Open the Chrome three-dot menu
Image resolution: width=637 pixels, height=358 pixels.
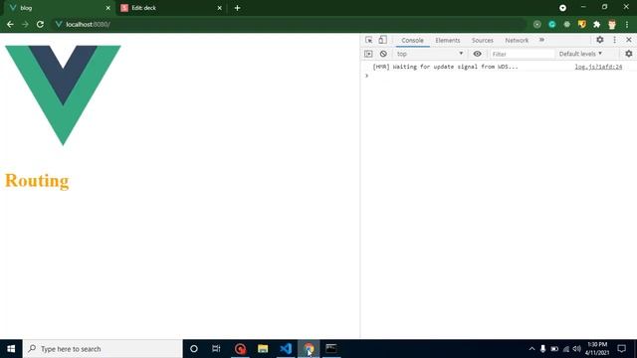tap(627, 24)
